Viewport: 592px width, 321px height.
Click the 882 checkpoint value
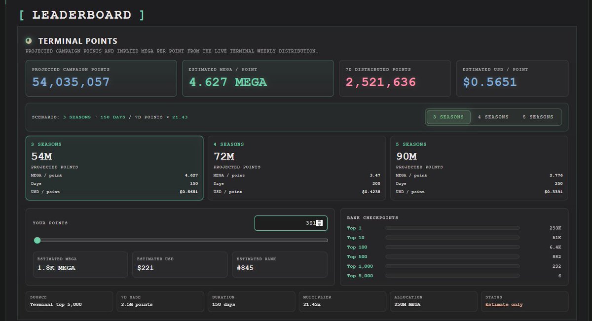click(x=557, y=257)
